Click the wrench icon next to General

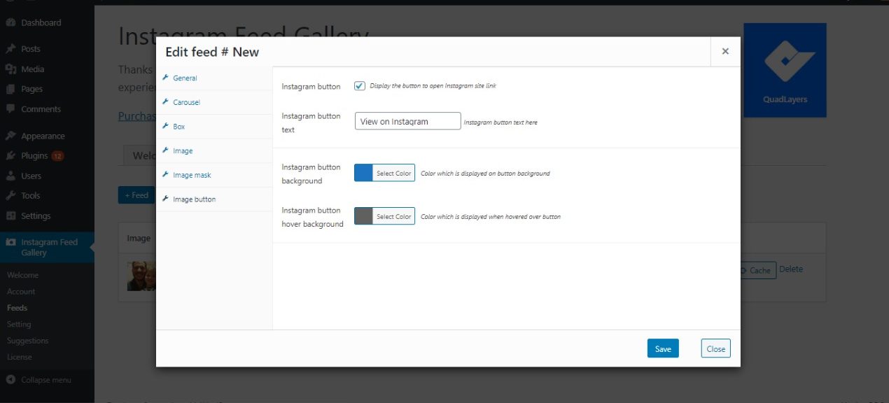(165, 78)
